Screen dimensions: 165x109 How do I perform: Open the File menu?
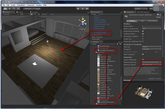coord(4,5)
